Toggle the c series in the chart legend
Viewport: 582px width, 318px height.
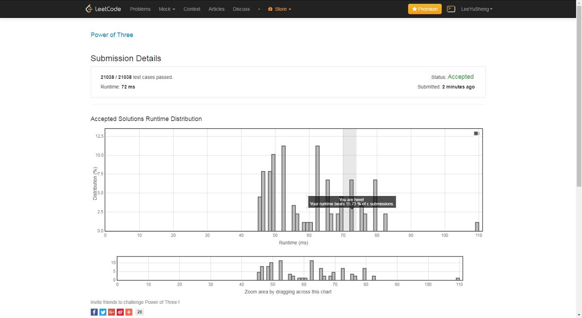[x=477, y=134]
